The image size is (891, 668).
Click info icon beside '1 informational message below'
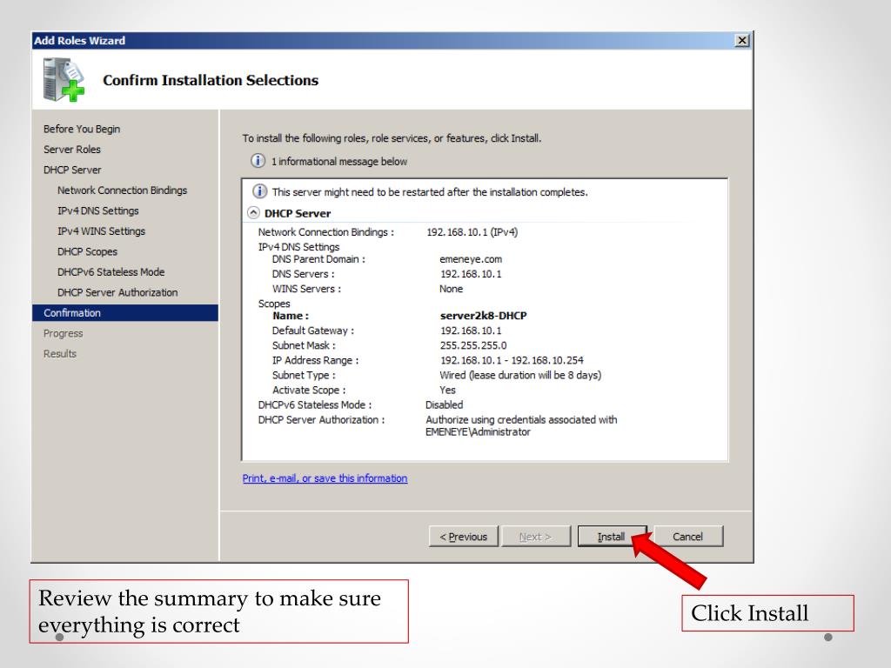pyautogui.click(x=258, y=161)
